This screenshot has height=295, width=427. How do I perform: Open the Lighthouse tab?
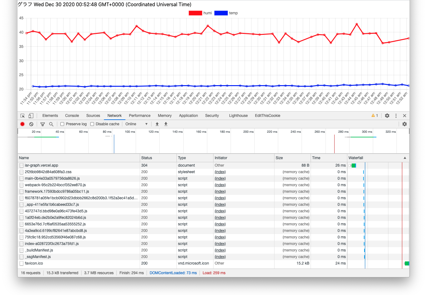(x=238, y=116)
